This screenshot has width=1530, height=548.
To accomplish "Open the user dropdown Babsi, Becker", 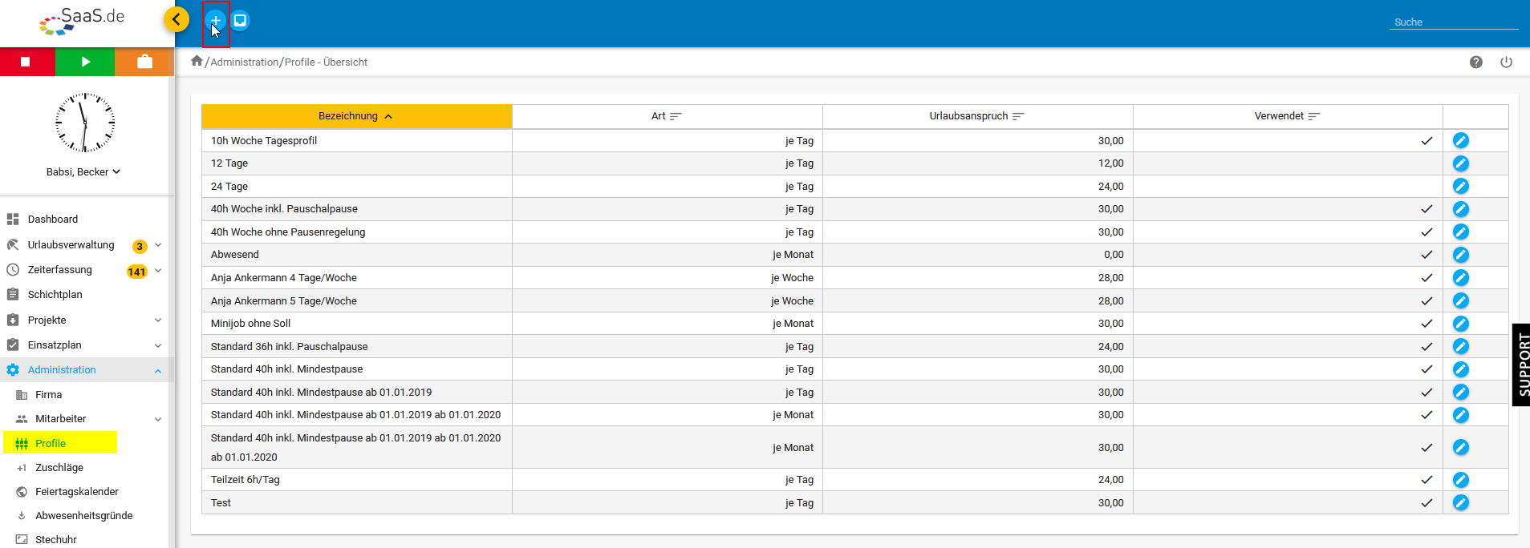I will click(83, 171).
